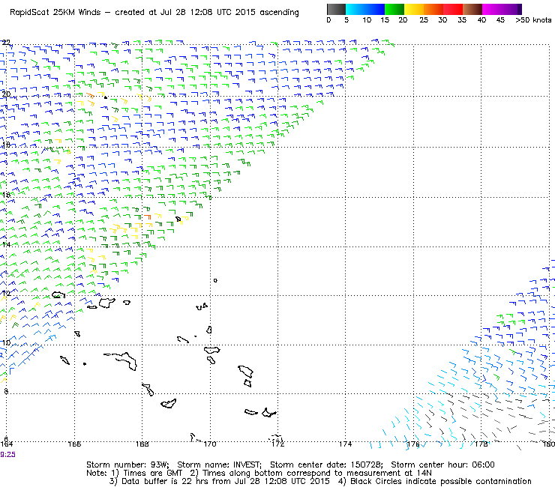
Task: Click the red 30-35 knots legend swatch
Action: tap(453, 9)
